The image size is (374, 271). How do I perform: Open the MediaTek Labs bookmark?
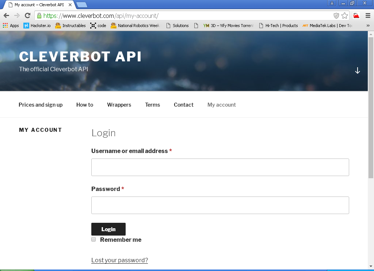327,26
